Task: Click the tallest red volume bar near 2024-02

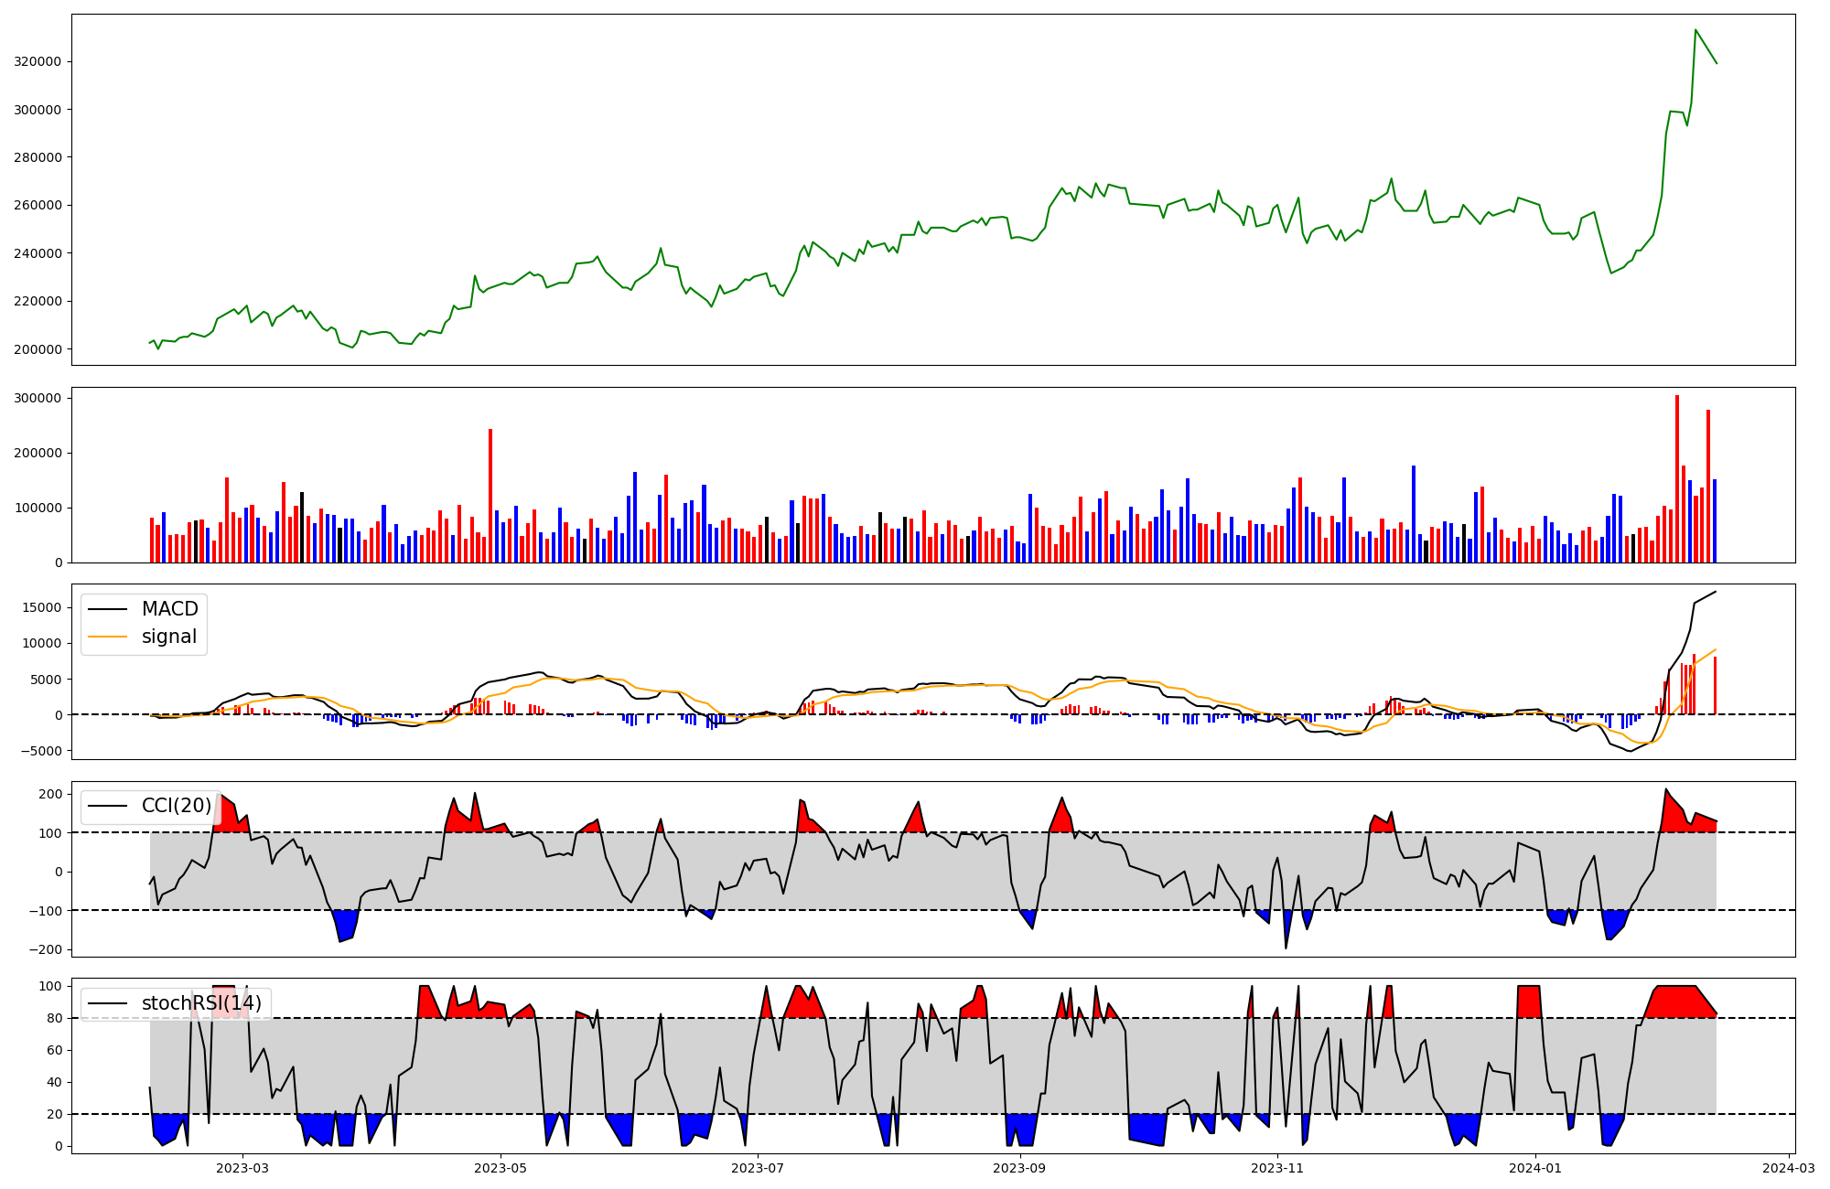Action: pos(1677,476)
